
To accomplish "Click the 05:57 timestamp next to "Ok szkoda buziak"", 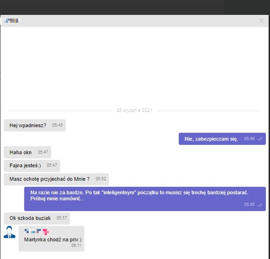I will (x=62, y=218).
